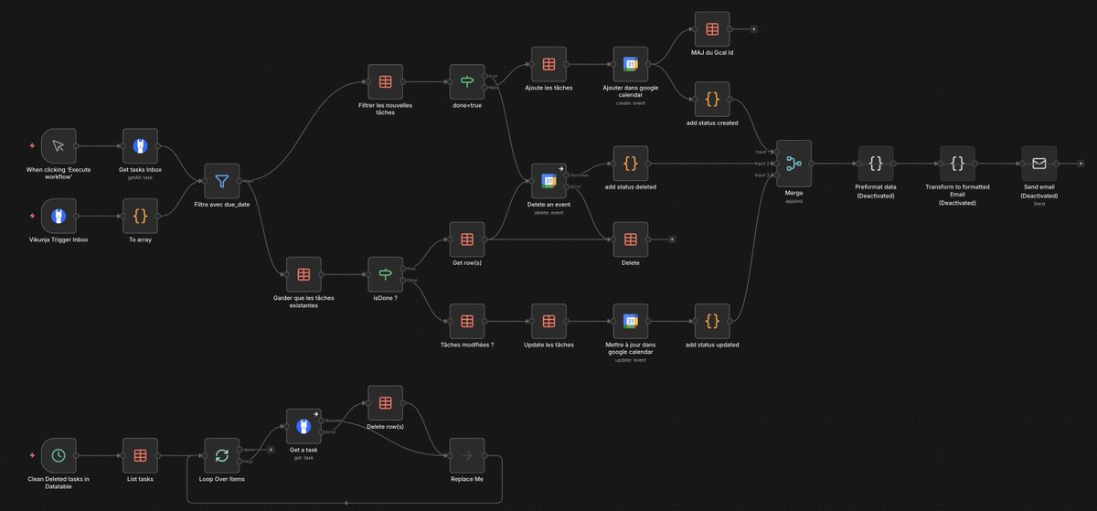Click the 'isDone ?' label text

[x=385, y=298]
